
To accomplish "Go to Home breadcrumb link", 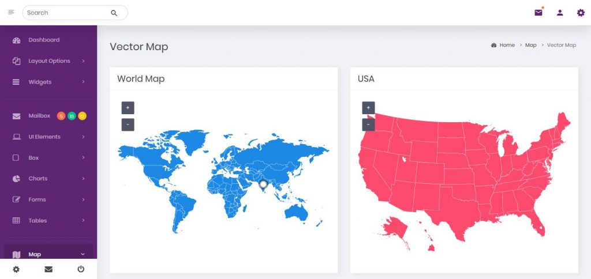I will pos(507,45).
